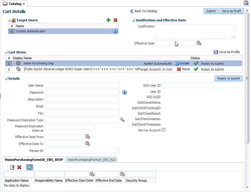Select Vision Purchasing Disp cart item
The height and width of the screenshot is (192, 251).
coord(124,63)
